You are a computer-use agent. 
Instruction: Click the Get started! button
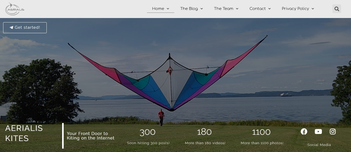click(25, 28)
